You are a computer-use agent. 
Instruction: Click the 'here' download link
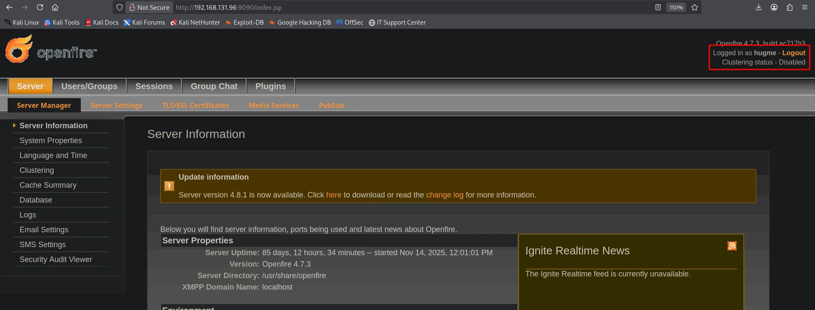click(x=333, y=195)
